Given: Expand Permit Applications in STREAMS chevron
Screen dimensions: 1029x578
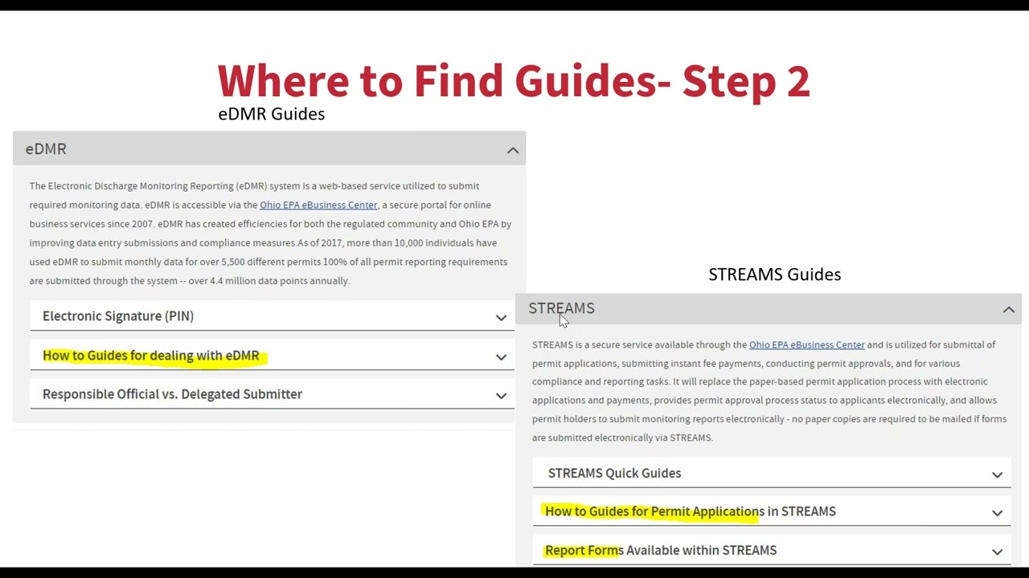Looking at the screenshot, I should 997,513.
